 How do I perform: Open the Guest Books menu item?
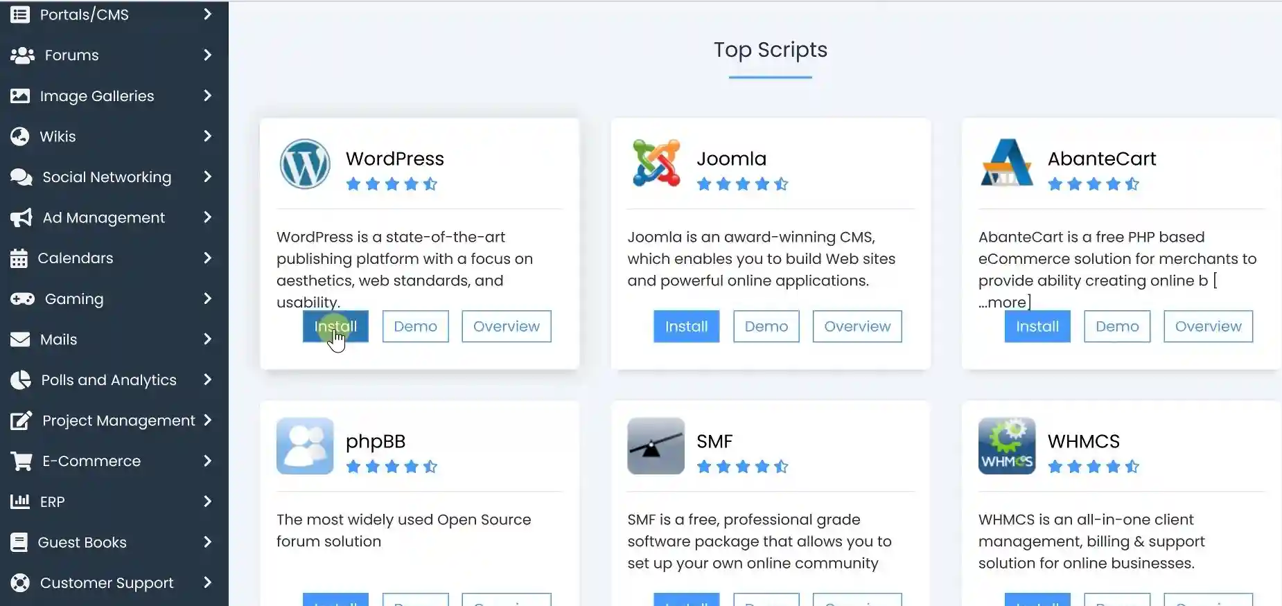[114, 542]
